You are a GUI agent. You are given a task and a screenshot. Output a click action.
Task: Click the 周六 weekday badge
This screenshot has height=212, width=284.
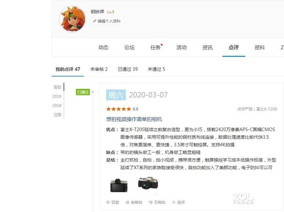click(x=116, y=95)
